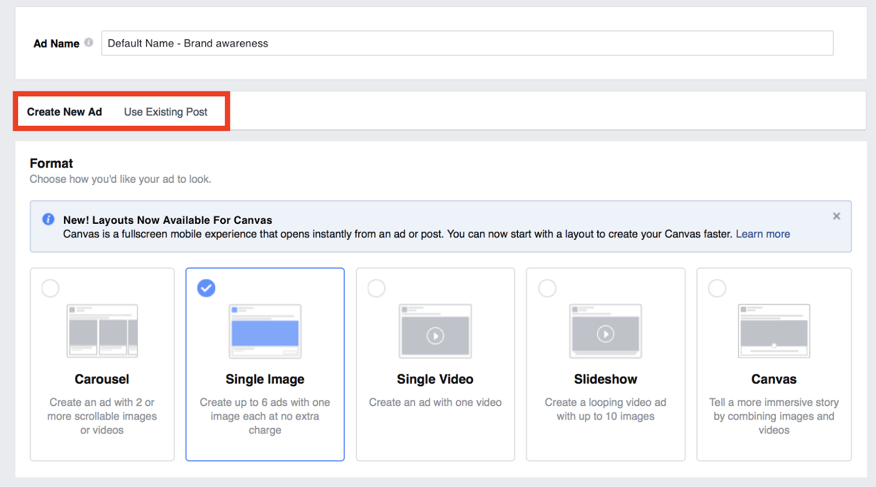Click the Canvas format illustration icon
This screenshot has width=876, height=487.
coord(774,331)
